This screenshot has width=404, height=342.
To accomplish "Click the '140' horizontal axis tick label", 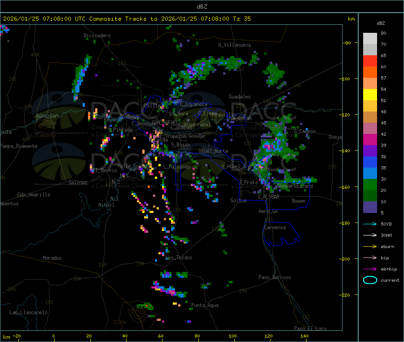I will (x=304, y=336).
